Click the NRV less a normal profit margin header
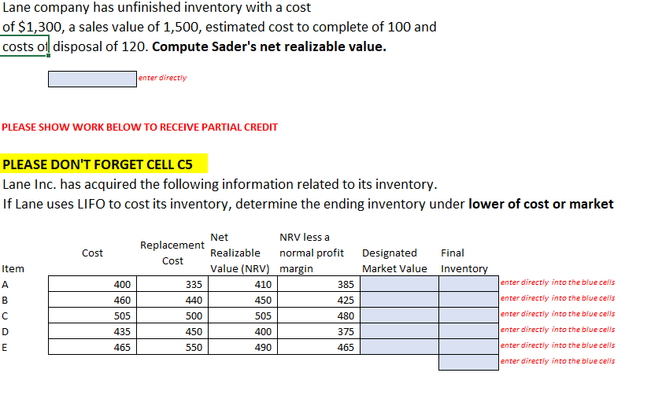The image size is (662, 417). [312, 253]
